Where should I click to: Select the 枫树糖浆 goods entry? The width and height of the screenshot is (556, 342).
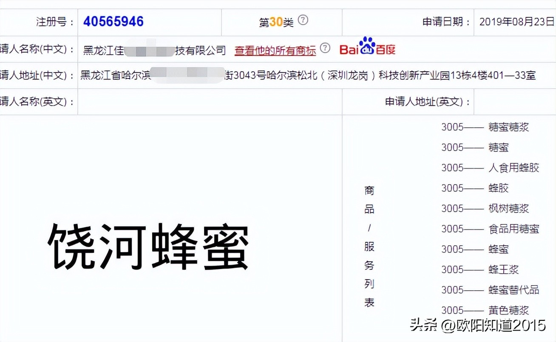click(x=508, y=208)
